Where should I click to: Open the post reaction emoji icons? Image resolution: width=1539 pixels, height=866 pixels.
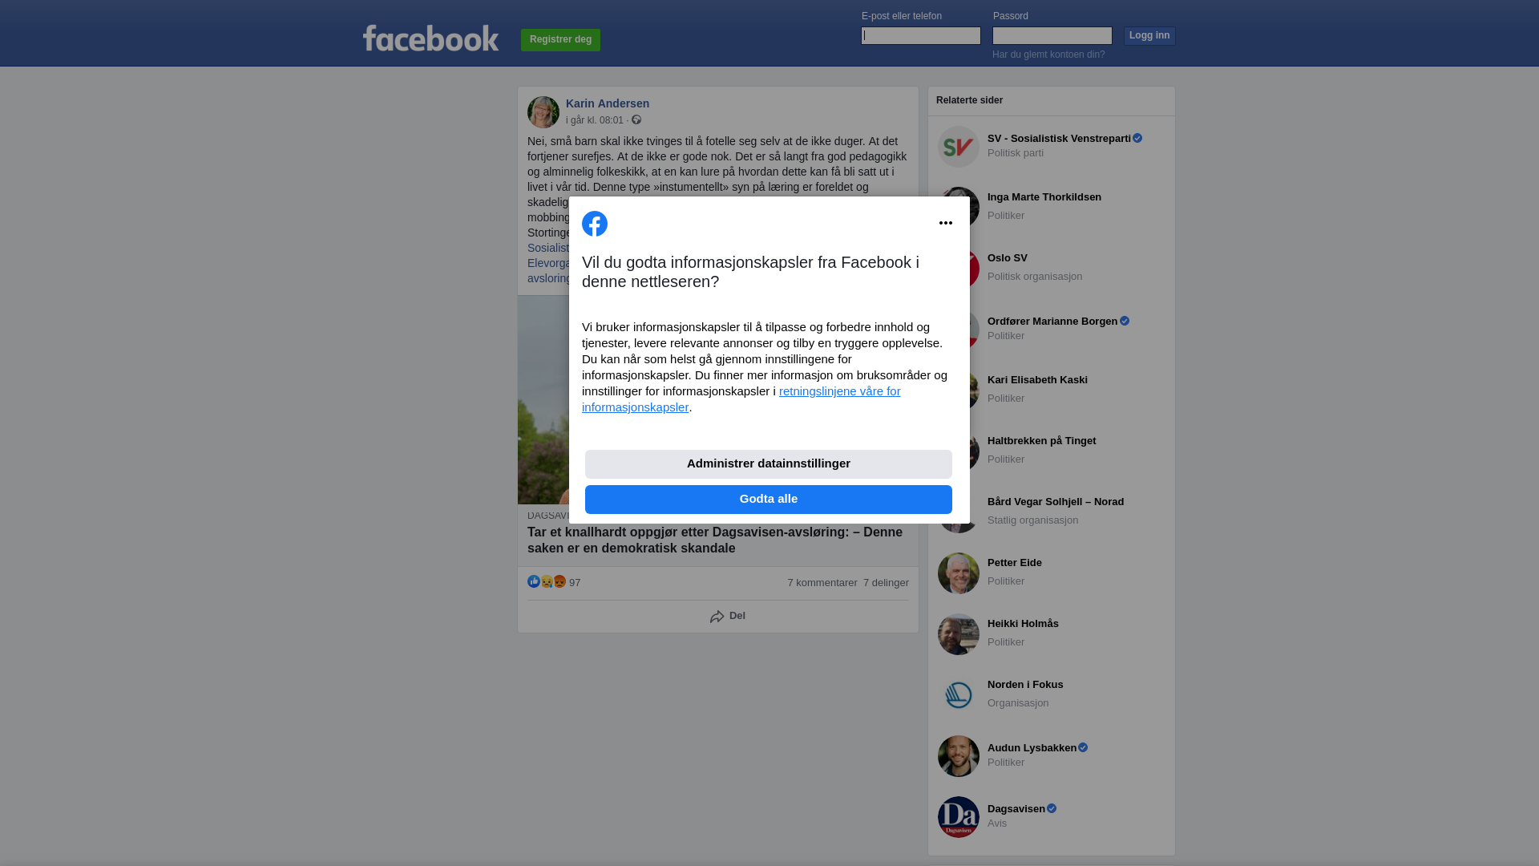(547, 581)
